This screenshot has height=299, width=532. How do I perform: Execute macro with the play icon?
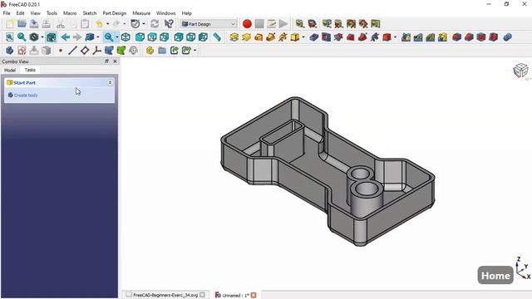[283, 24]
